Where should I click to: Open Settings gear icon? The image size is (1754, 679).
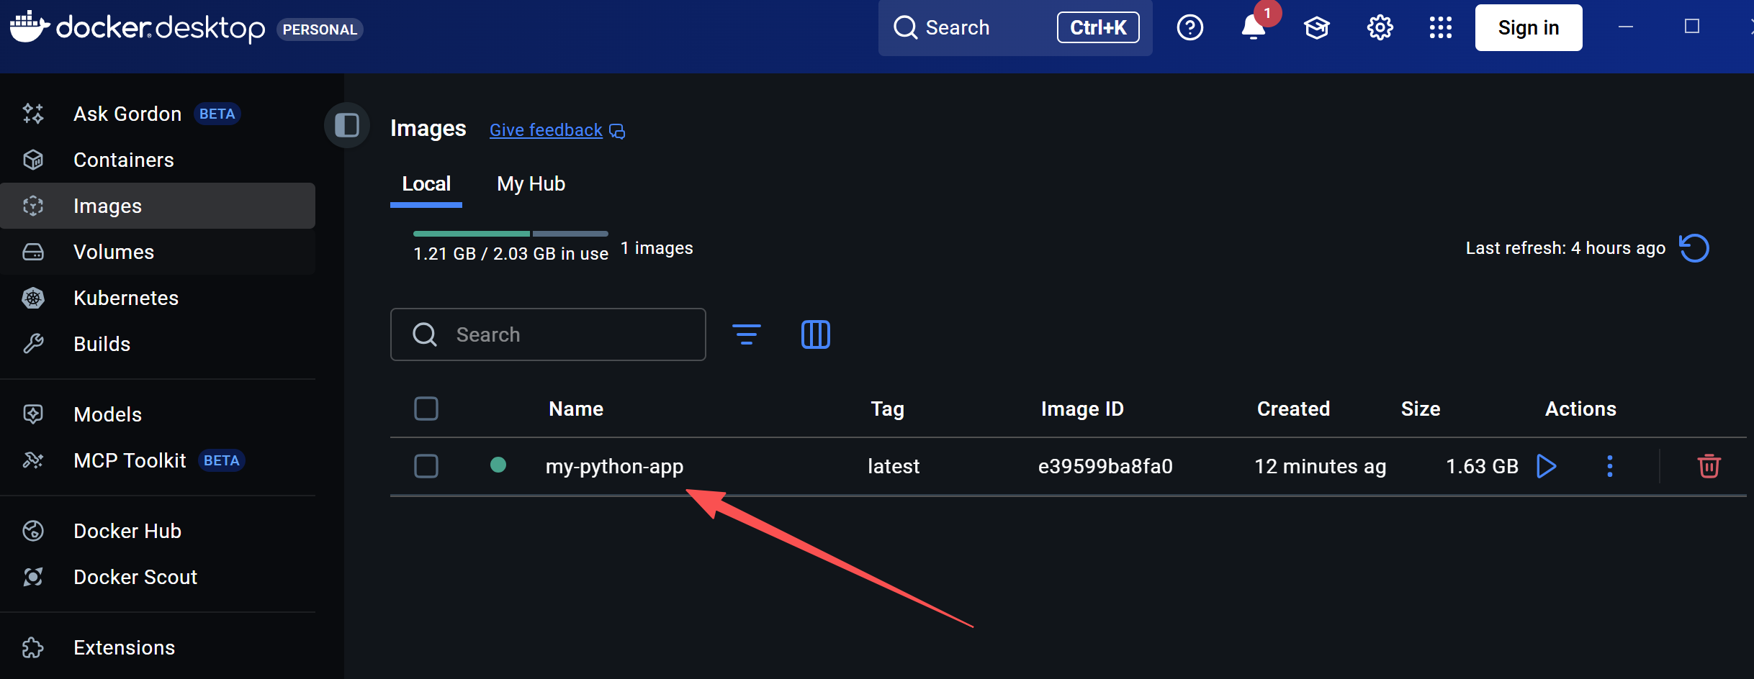tap(1380, 28)
